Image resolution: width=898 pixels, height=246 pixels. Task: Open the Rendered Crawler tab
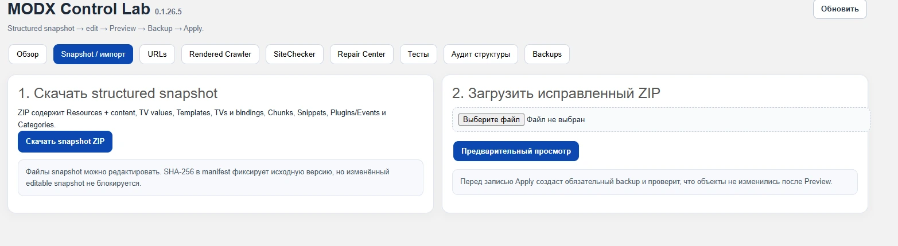[220, 54]
